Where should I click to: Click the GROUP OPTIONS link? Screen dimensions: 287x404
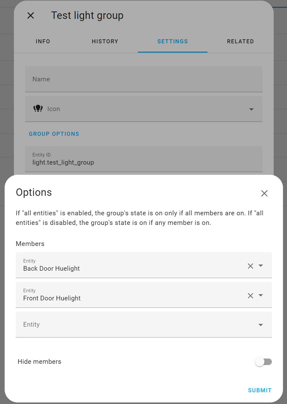pyautogui.click(x=54, y=134)
